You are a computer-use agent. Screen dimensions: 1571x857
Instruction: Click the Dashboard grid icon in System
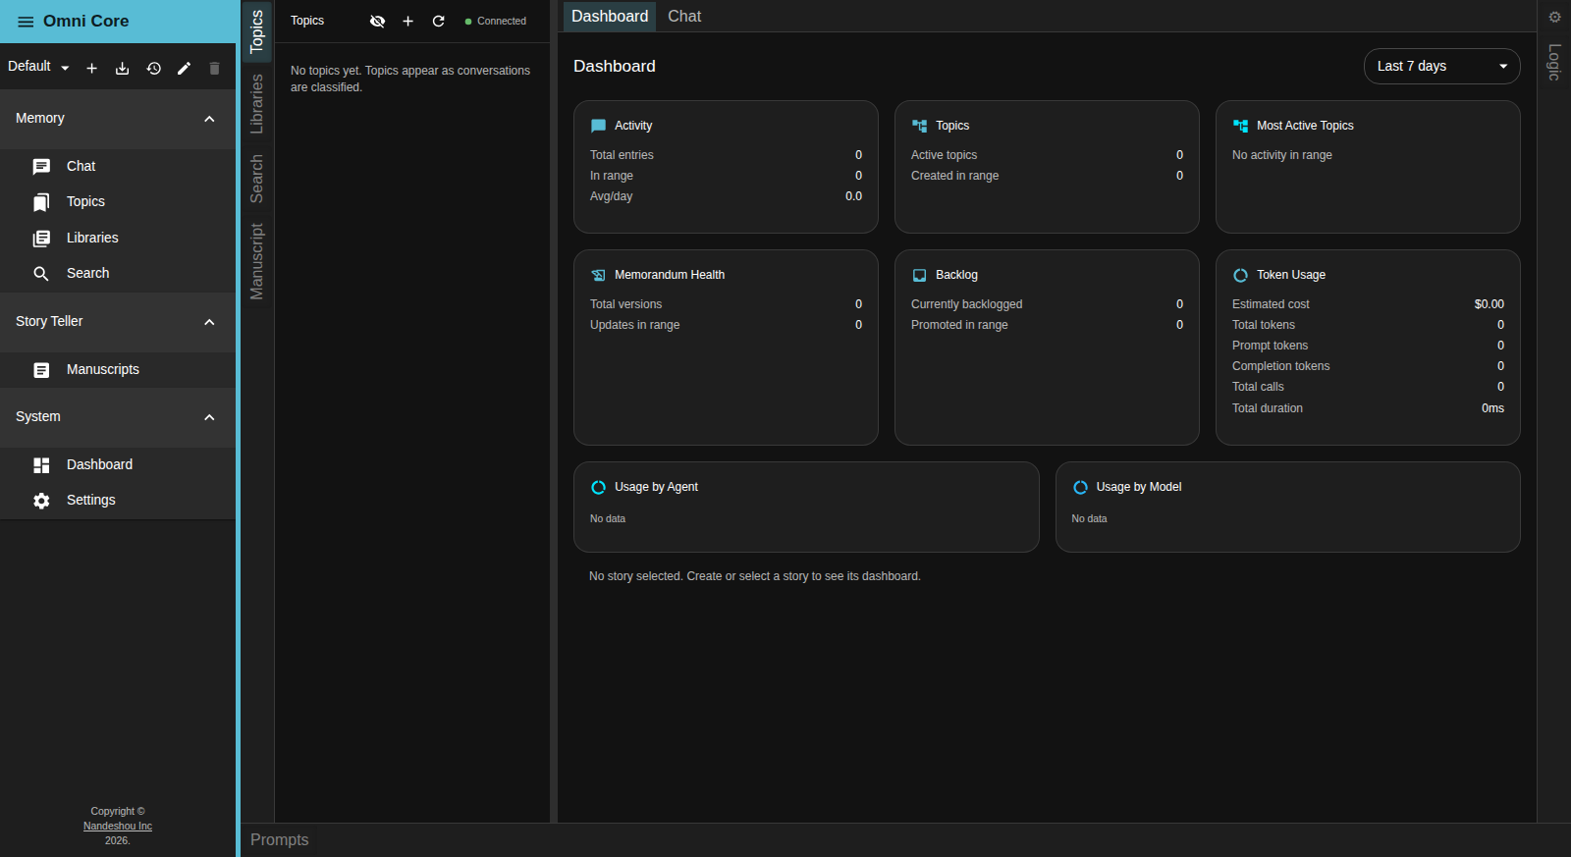(x=41, y=465)
